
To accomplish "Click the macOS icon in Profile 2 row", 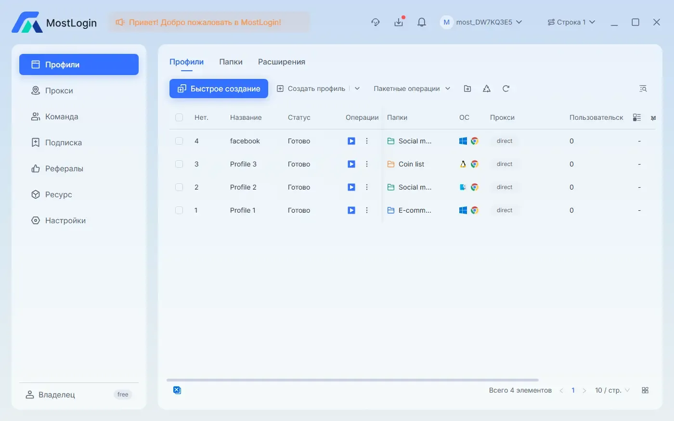I will pyautogui.click(x=463, y=187).
